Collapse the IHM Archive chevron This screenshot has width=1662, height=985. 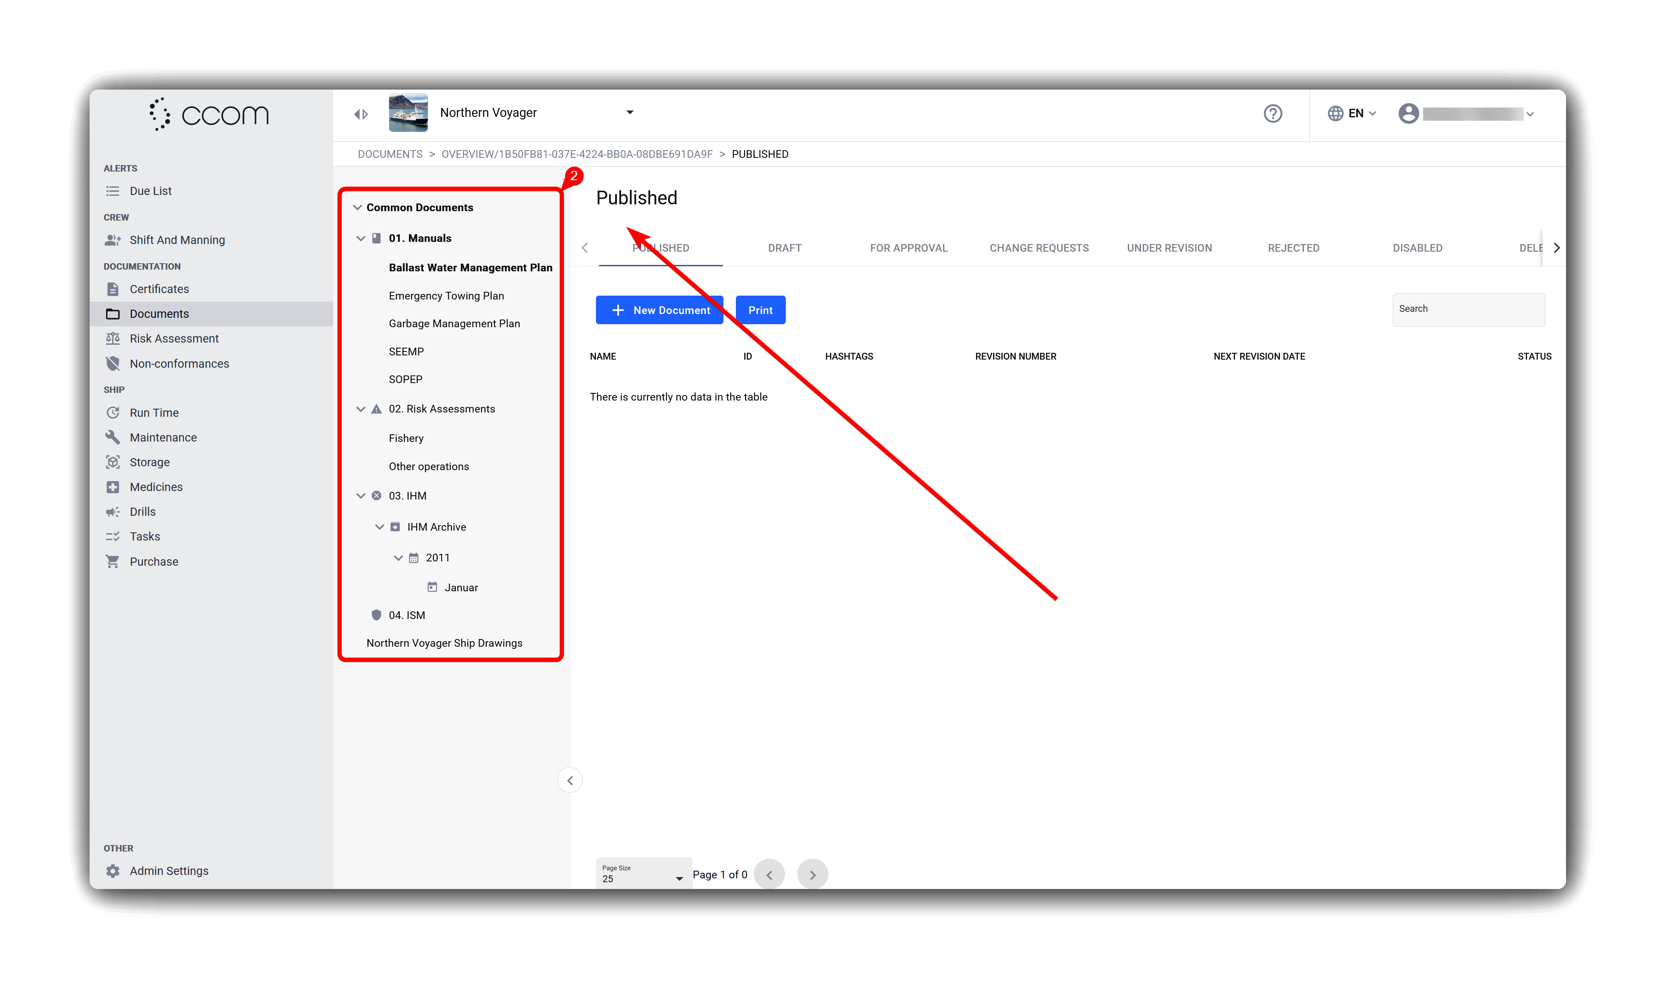point(379,527)
